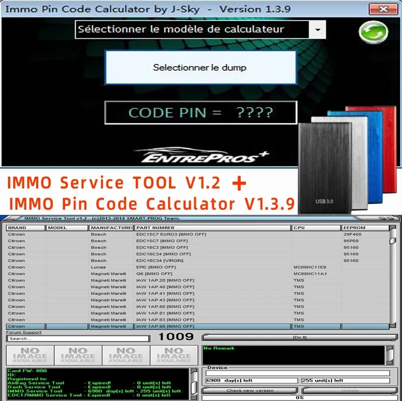Click the remark box scroll down arrow
This screenshot has height=401, width=402.
390,362
